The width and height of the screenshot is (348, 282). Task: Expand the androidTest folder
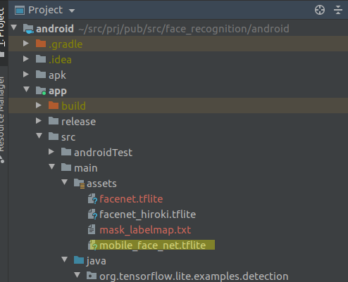click(x=51, y=152)
